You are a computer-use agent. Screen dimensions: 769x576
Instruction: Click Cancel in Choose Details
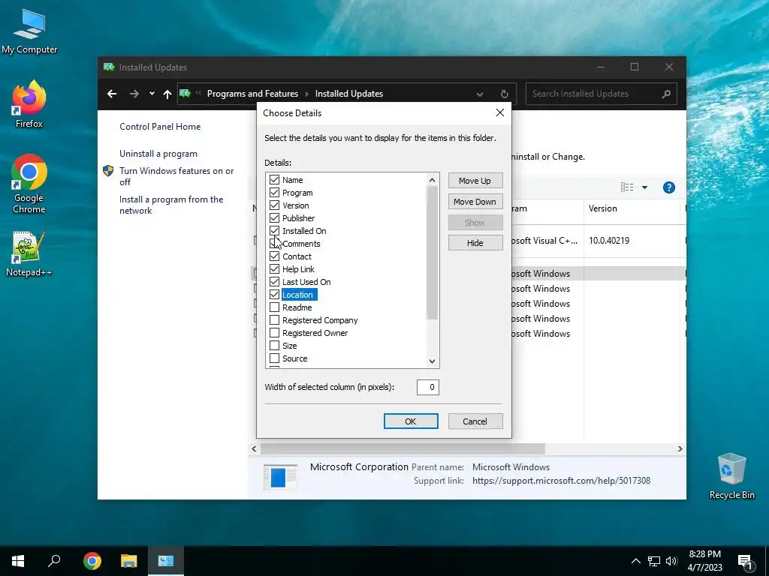475,421
